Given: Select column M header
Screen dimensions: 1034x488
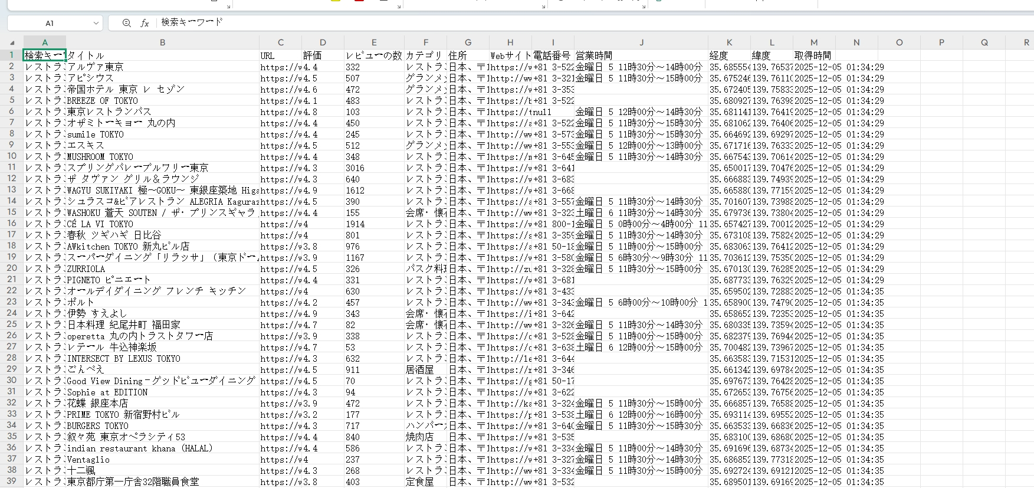Looking at the screenshot, I should [814, 42].
